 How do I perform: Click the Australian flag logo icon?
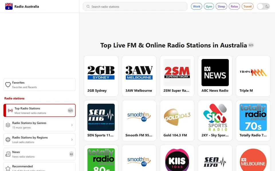coord(9,7)
